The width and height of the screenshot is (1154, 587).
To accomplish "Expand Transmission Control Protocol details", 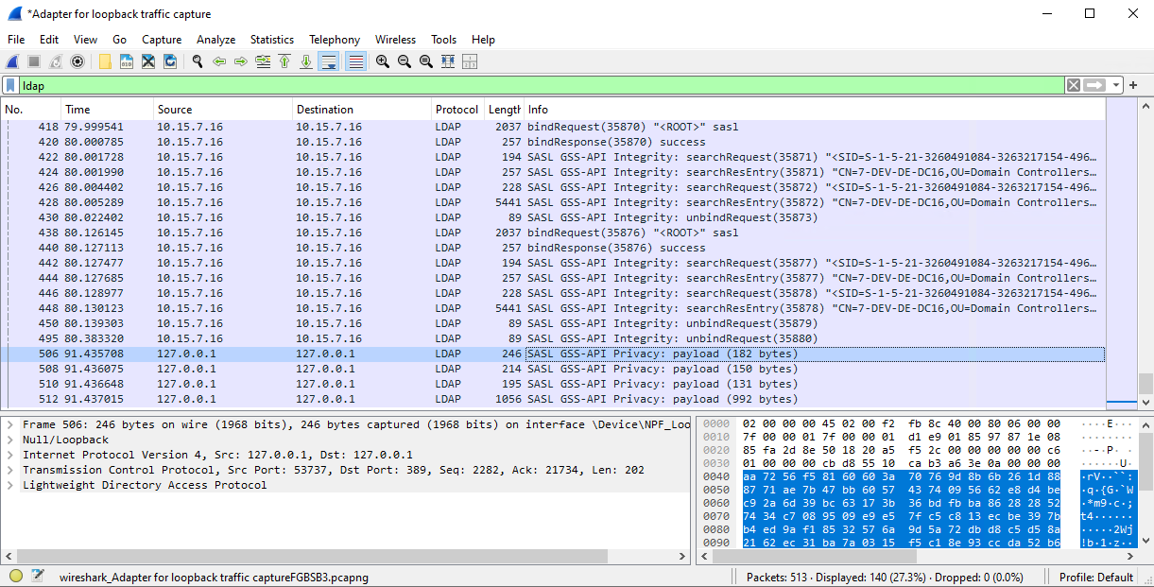I will click(x=9, y=470).
